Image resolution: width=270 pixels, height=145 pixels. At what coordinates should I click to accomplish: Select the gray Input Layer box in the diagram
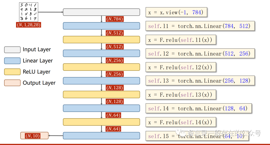[101, 12]
